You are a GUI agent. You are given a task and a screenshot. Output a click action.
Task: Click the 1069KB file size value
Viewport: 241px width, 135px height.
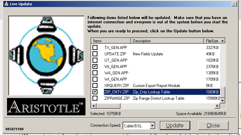click(x=212, y=92)
